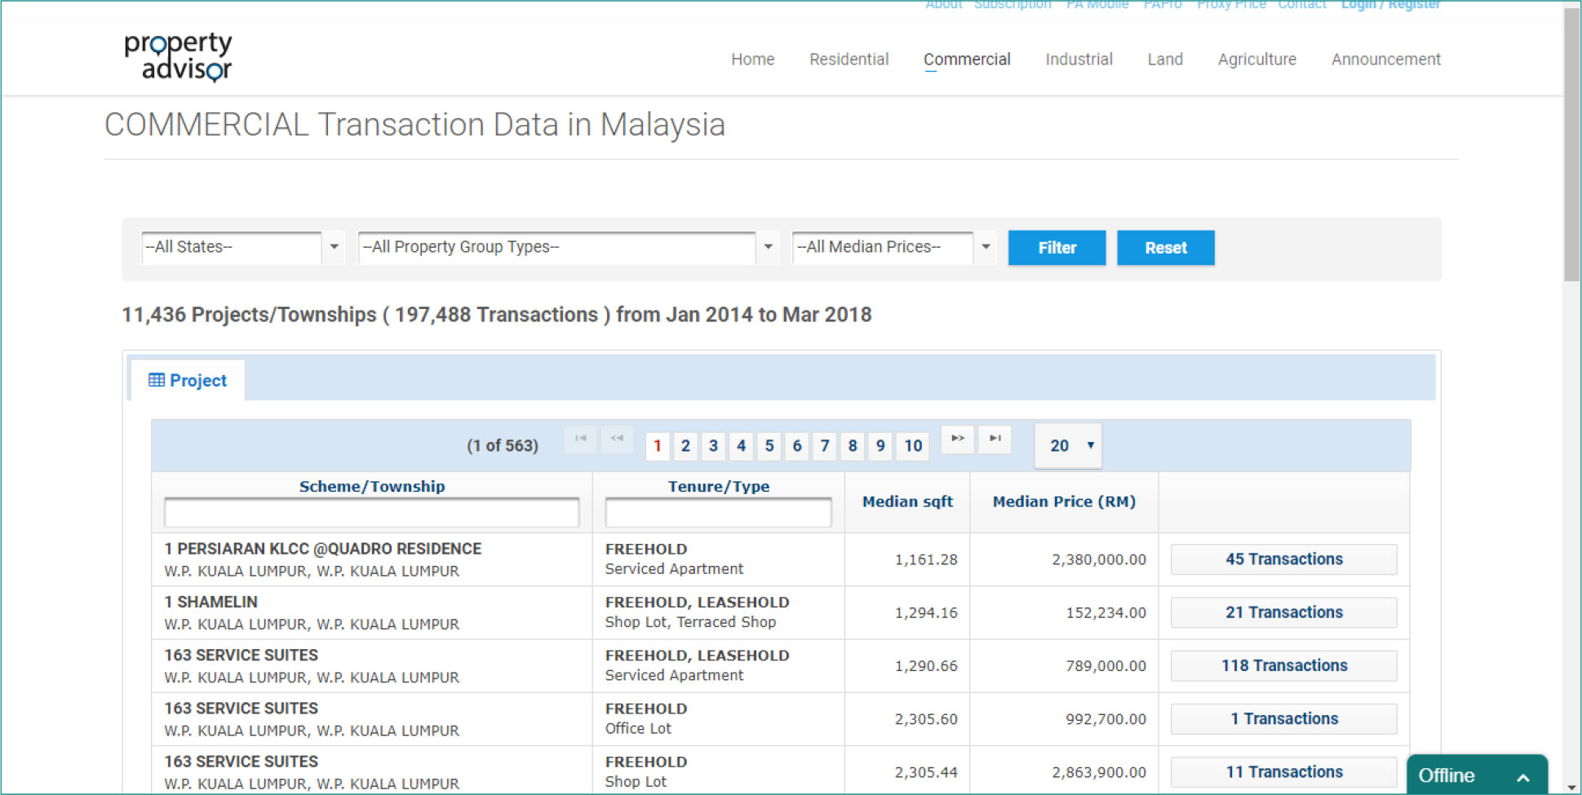
Task: Go to page 1
Action: tap(658, 446)
